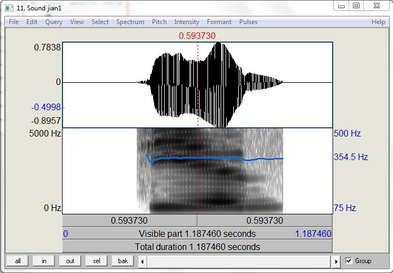Open the Query menu
393x273 pixels.
tap(54, 22)
